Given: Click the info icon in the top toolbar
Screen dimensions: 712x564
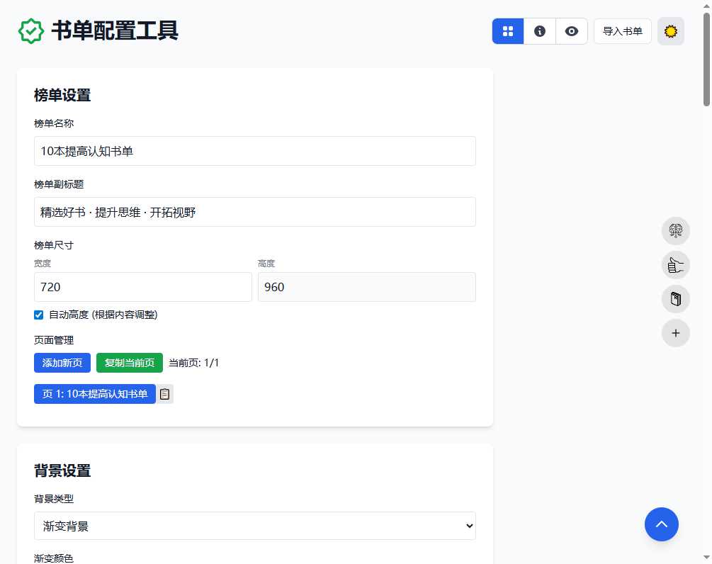Looking at the screenshot, I should coord(539,31).
